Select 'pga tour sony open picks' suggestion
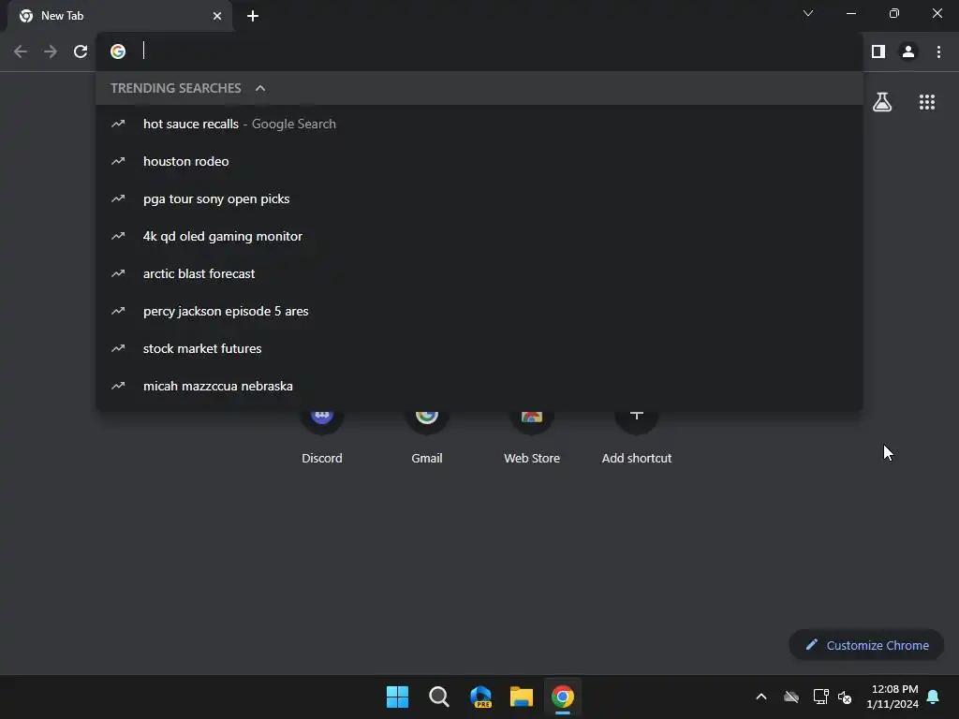 [x=479, y=198]
